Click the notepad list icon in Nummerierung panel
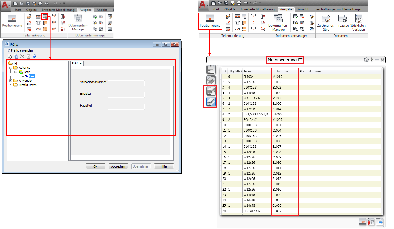The width and height of the screenshot is (394, 229). [211, 69]
